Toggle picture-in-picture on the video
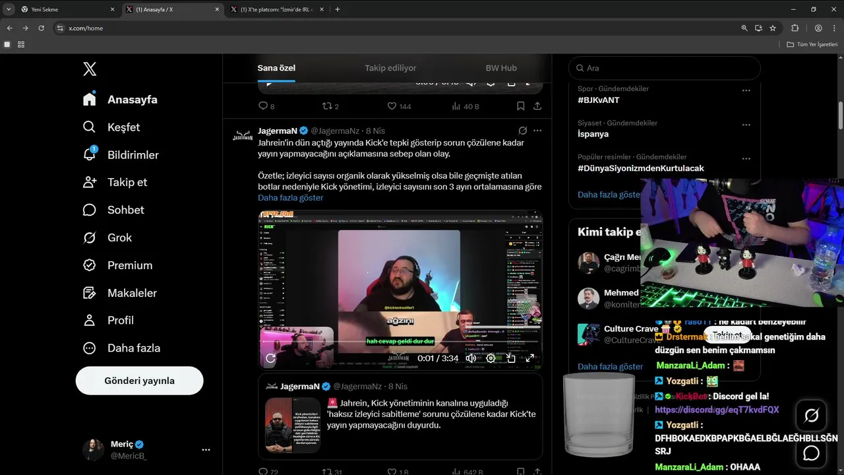 click(x=510, y=358)
